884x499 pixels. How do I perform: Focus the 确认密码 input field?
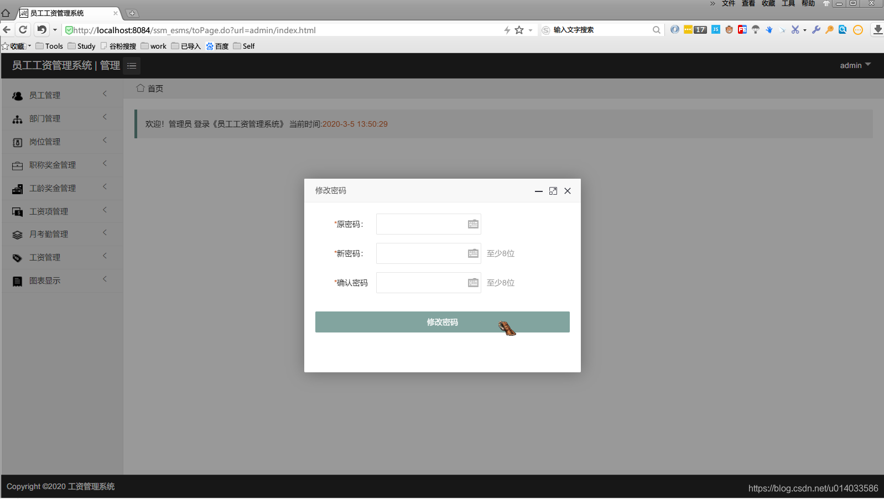429,283
